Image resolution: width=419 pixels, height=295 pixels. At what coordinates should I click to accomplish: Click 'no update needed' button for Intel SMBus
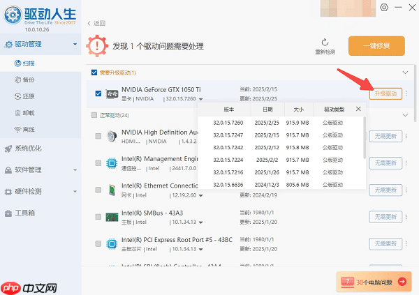(385, 217)
